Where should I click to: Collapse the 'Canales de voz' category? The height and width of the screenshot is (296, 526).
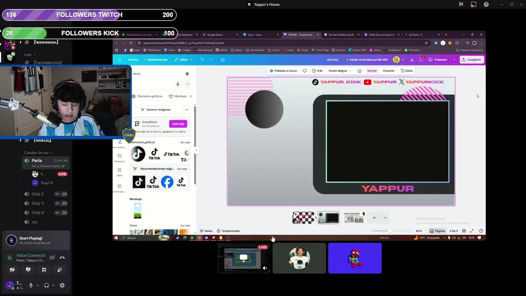[38, 153]
